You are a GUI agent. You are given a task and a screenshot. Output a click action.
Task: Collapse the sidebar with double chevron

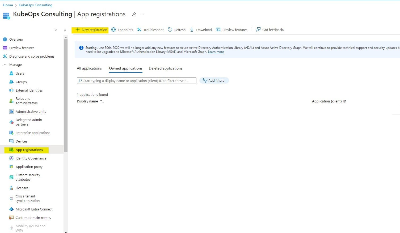coord(65,30)
